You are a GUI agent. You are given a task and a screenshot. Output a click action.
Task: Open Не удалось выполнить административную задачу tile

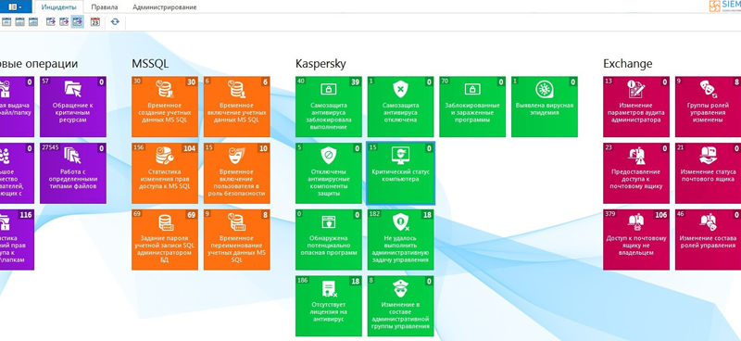coord(401,240)
